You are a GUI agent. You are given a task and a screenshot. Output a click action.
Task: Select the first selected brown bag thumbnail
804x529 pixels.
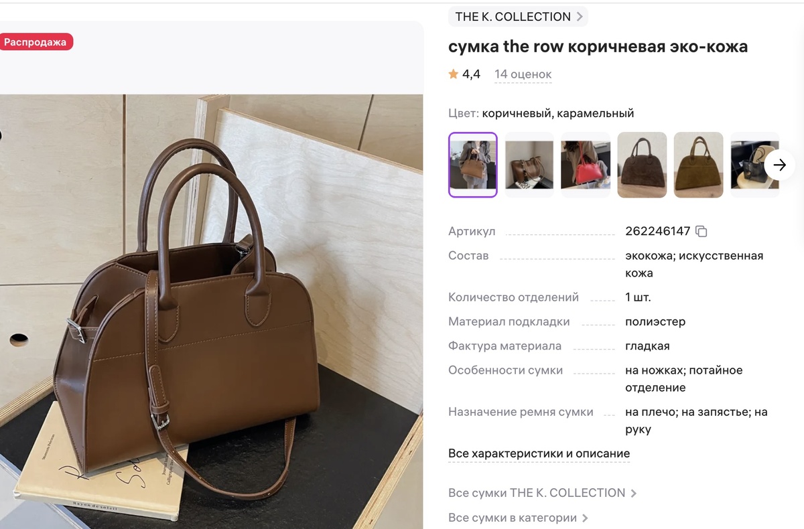click(x=473, y=165)
